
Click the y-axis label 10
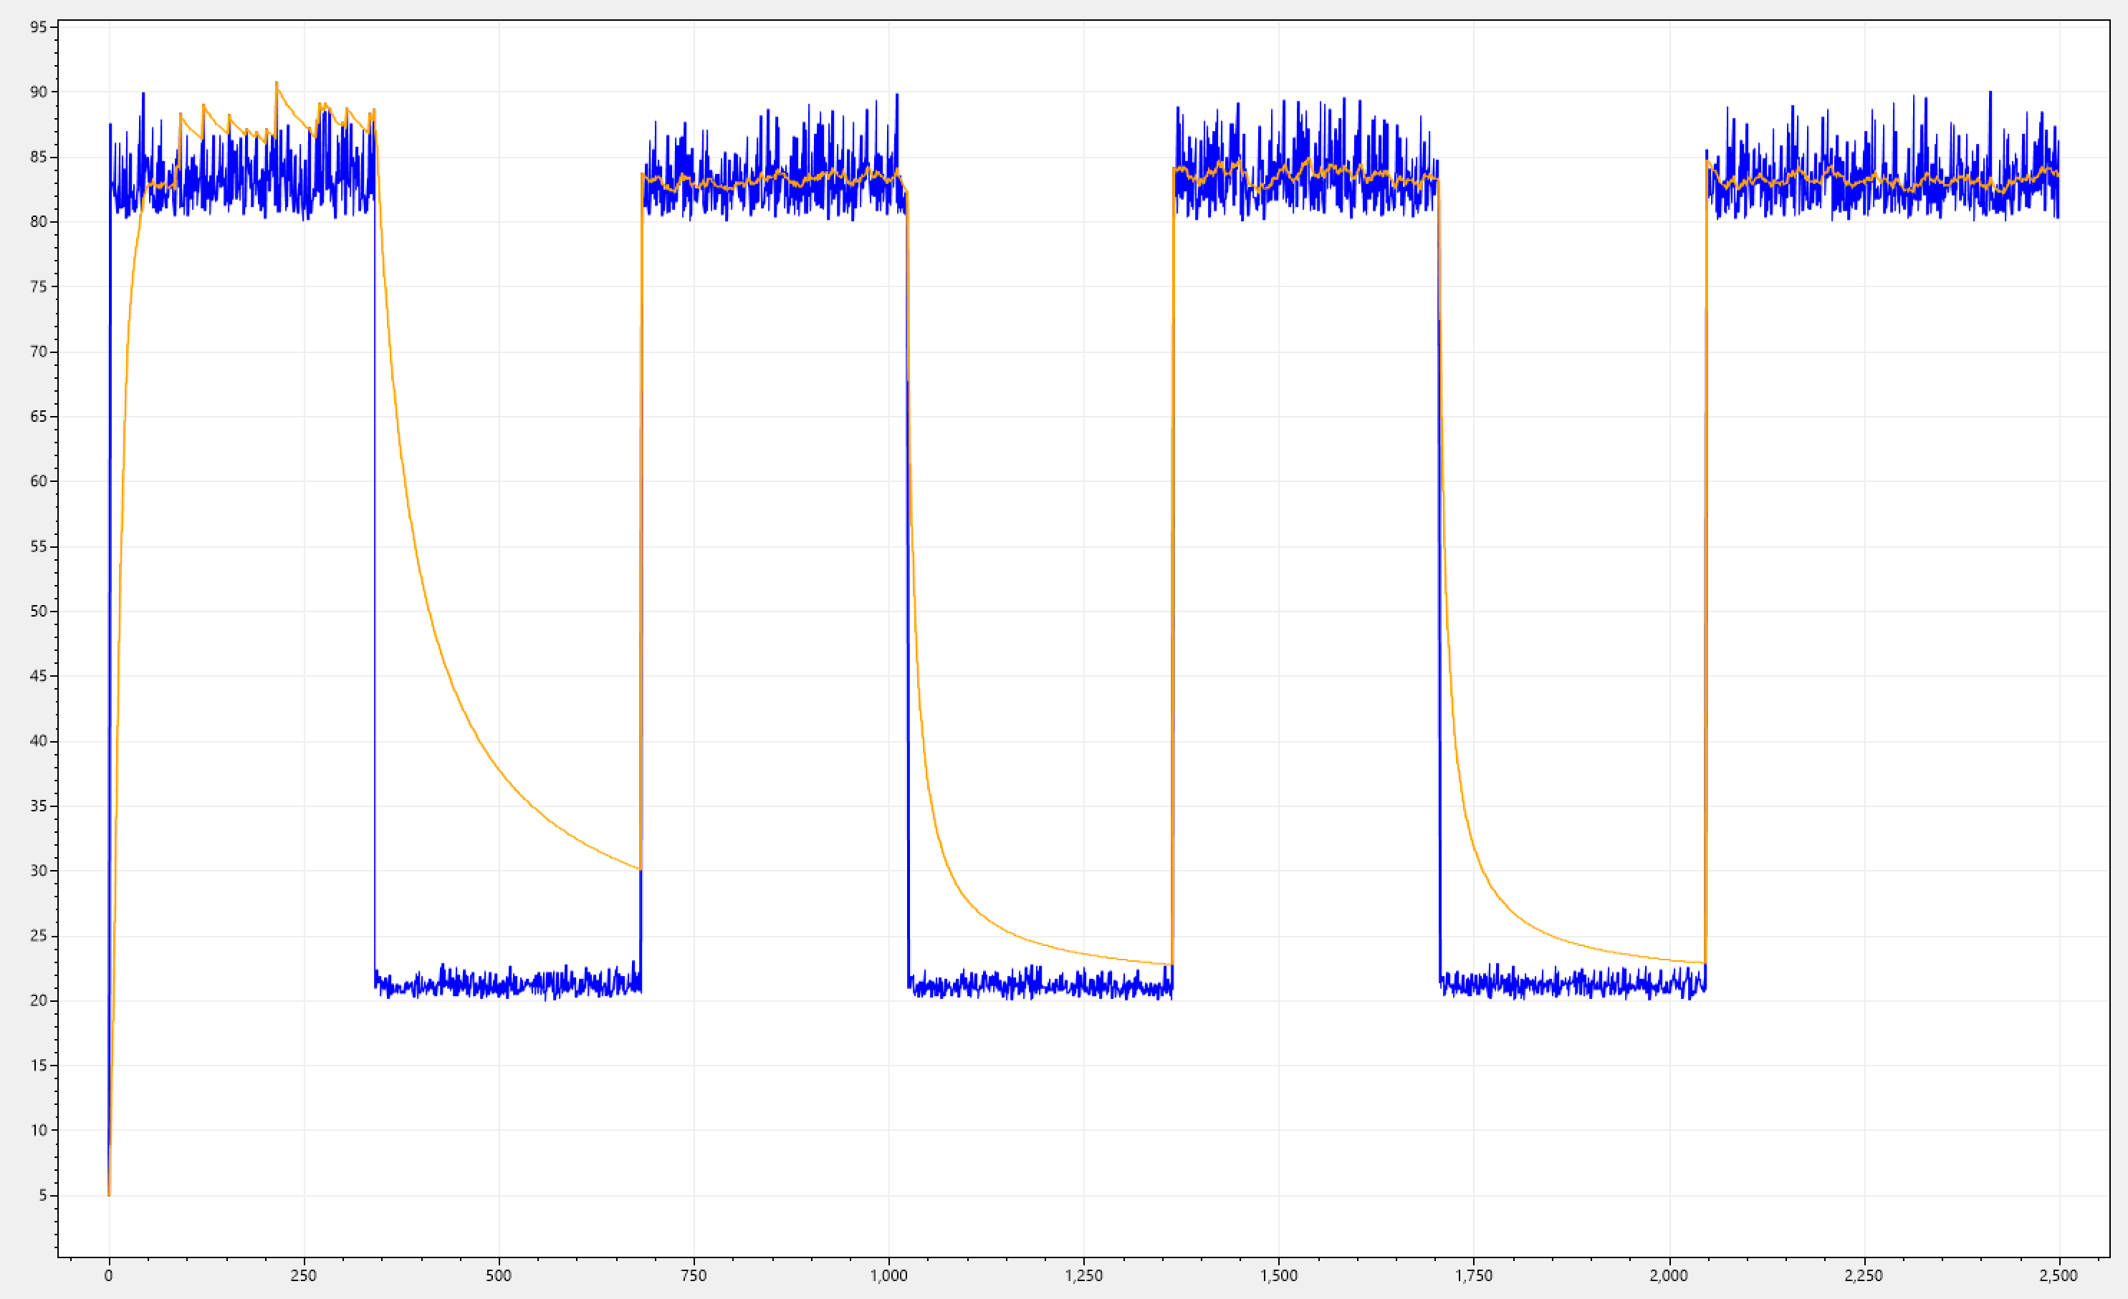tap(39, 1130)
